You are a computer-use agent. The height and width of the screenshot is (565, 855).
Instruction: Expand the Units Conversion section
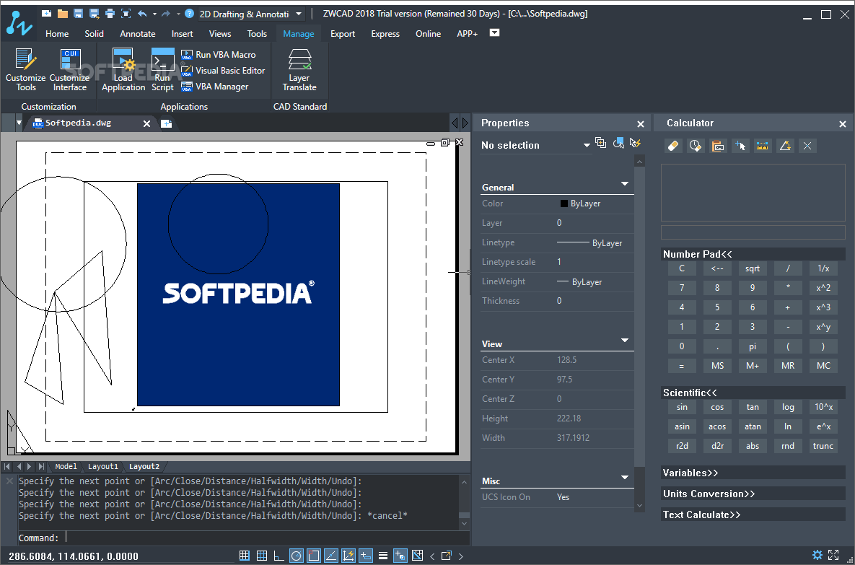[753, 494]
